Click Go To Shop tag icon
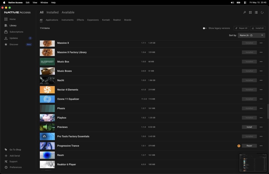This screenshot has width=269, height=174. [6, 149]
